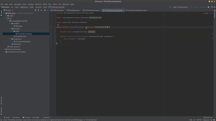Screen dimensions: 216x121
Task: Close the PrinterServiceImpl.java tab
Action: [x=124, y=10]
